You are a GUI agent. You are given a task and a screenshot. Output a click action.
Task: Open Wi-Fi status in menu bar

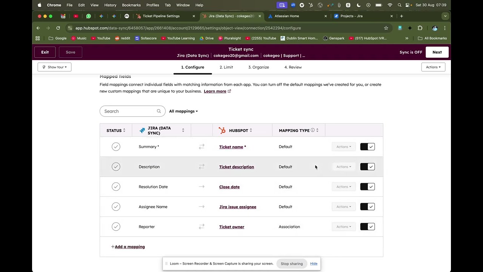[x=390, y=5]
